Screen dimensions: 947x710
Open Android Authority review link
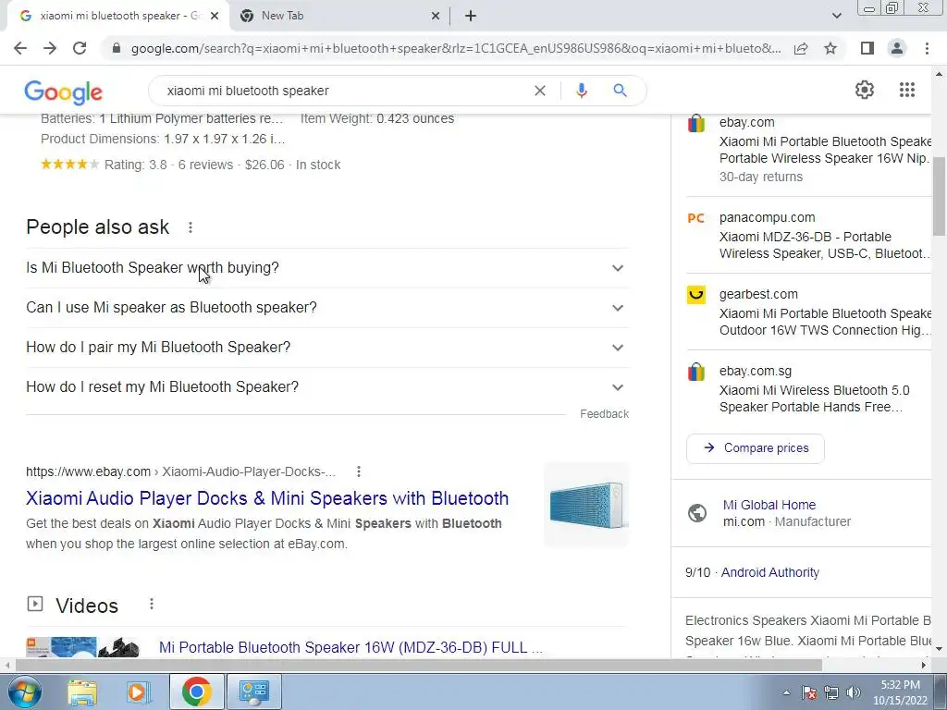pyautogui.click(x=770, y=572)
